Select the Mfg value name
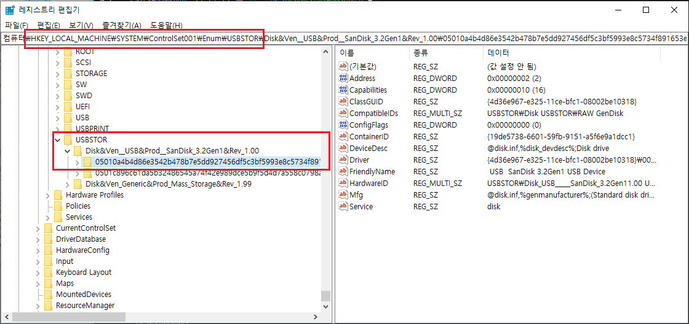 coord(356,195)
